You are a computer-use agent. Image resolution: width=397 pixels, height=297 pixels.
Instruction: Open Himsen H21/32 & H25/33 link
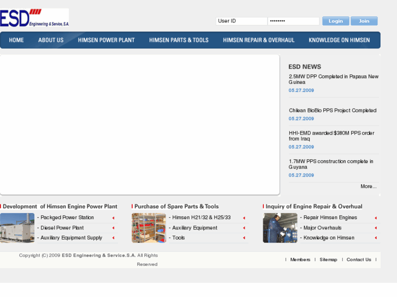point(202,217)
